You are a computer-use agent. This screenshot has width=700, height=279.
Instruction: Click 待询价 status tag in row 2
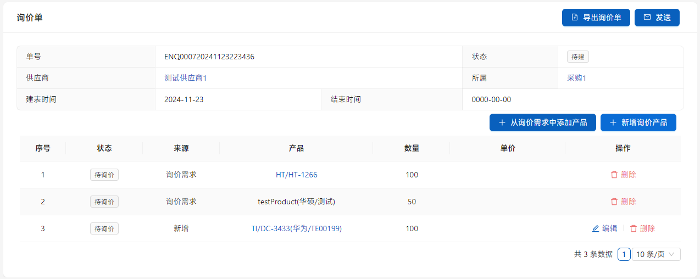click(x=104, y=202)
